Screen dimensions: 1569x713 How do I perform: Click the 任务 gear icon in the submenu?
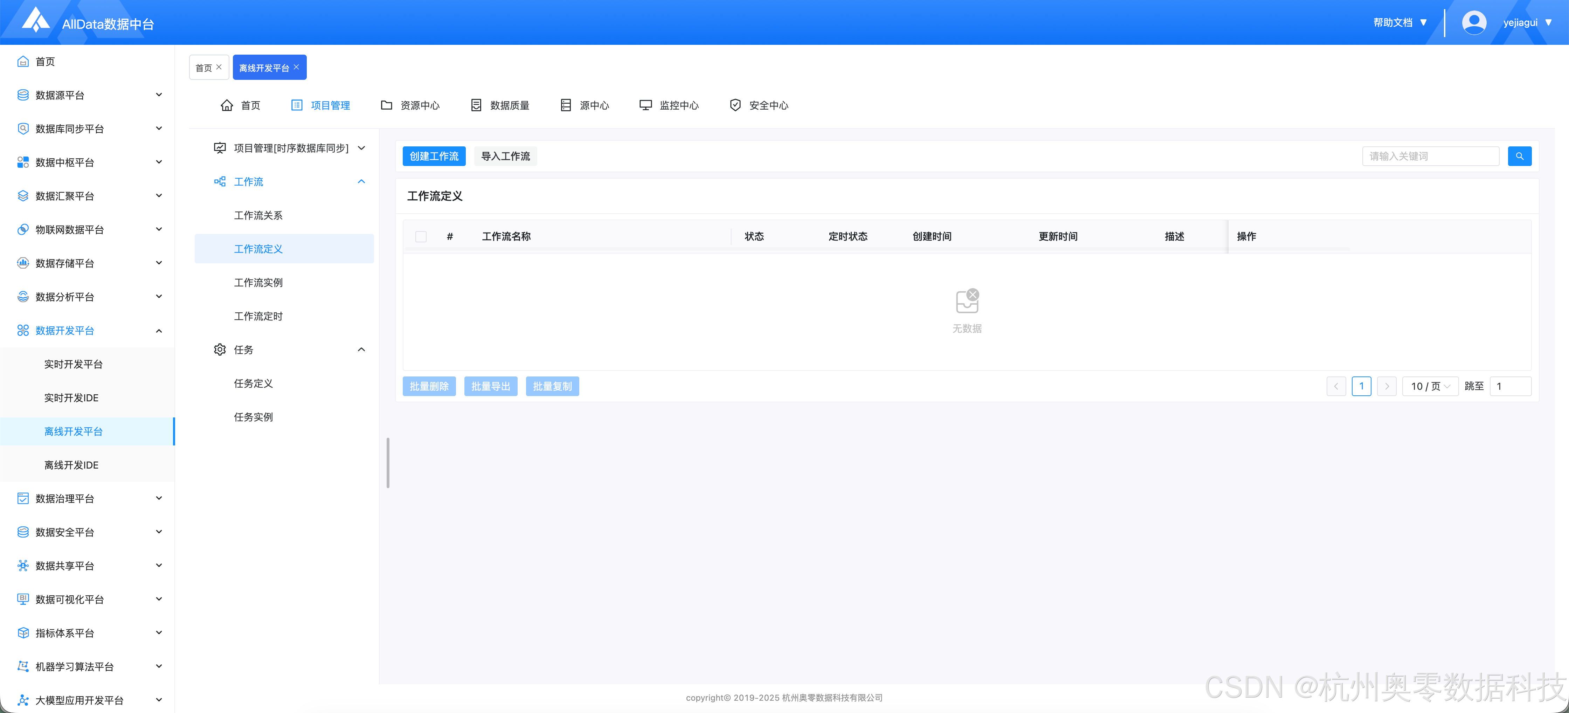[x=220, y=349]
